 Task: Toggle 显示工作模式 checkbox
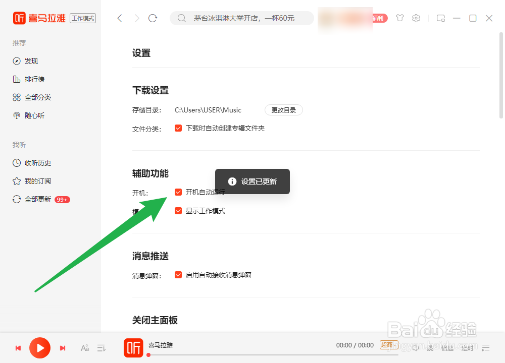coord(178,211)
